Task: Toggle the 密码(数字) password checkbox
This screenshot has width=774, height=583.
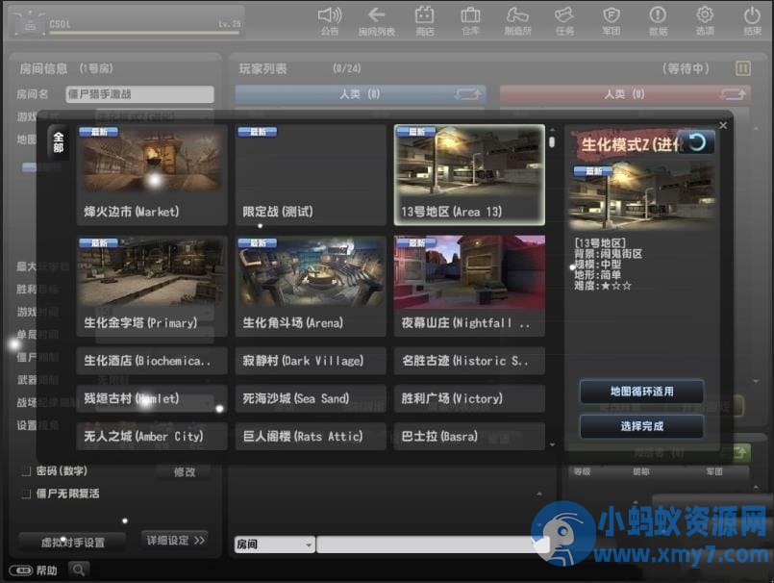Action: (x=26, y=471)
